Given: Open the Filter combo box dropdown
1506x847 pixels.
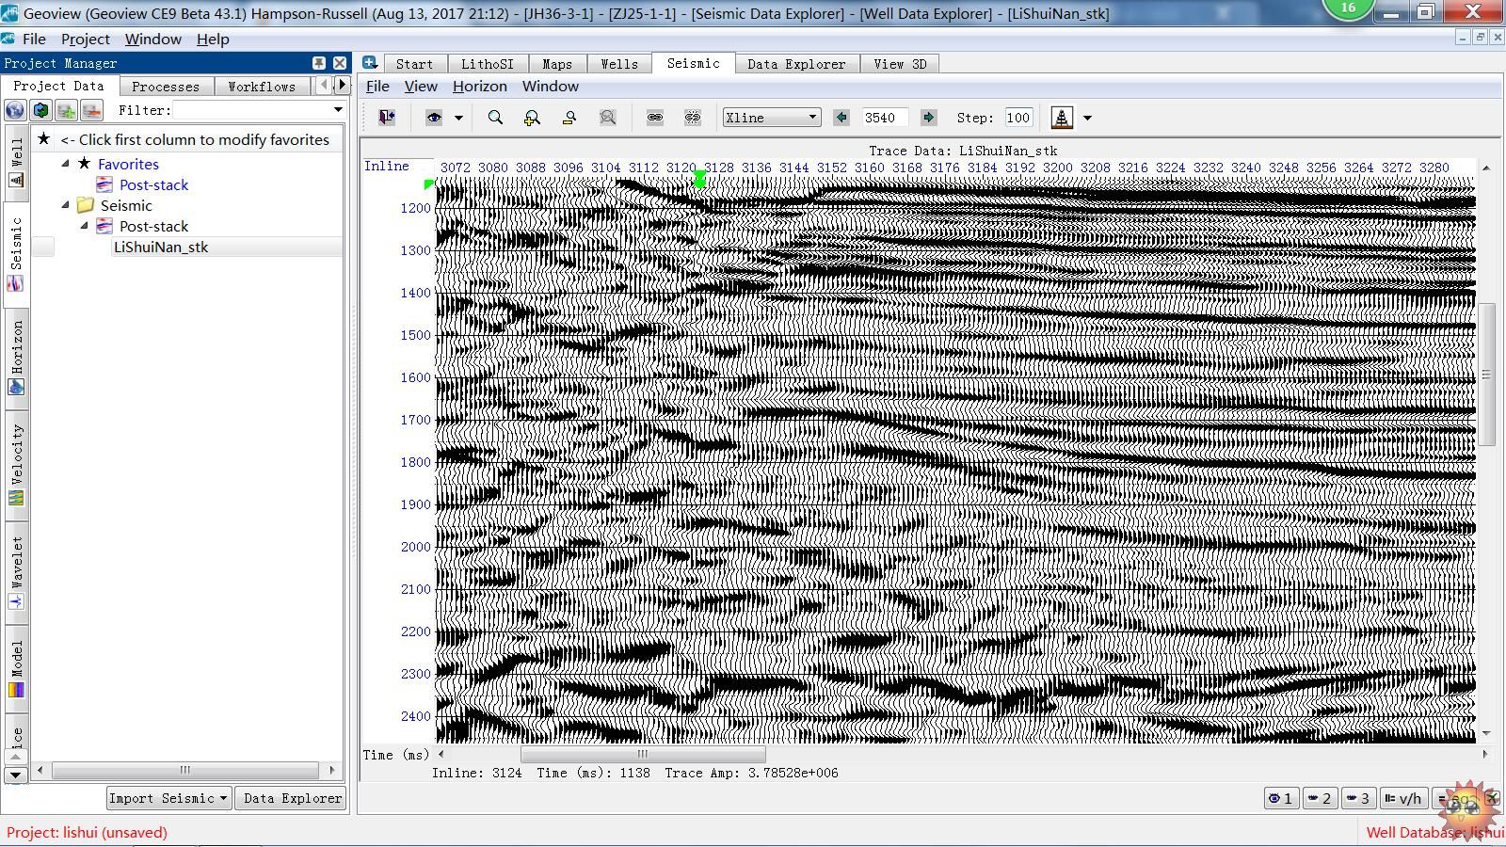Looking at the screenshot, I should [x=338, y=110].
